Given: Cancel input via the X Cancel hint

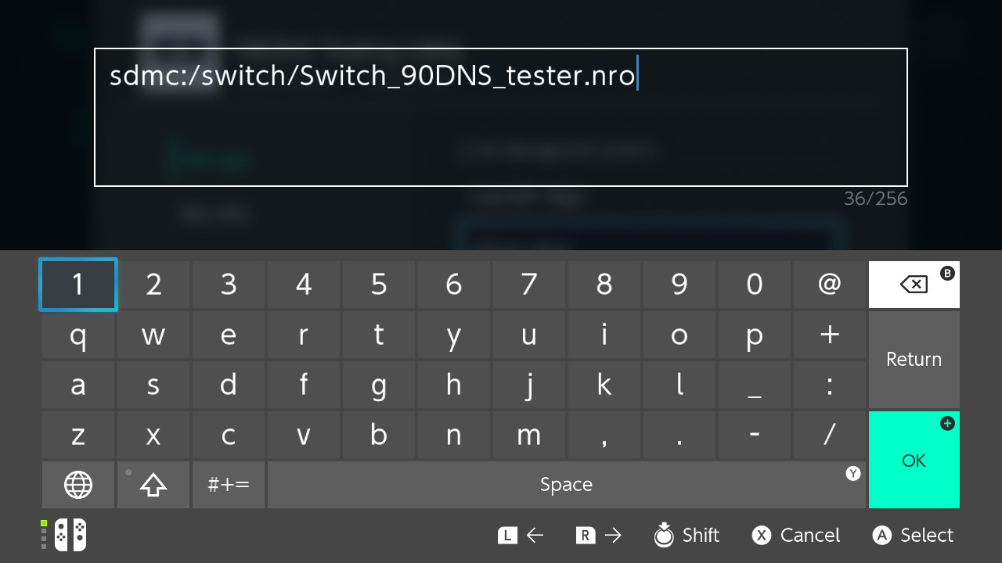Looking at the screenshot, I should (x=795, y=535).
